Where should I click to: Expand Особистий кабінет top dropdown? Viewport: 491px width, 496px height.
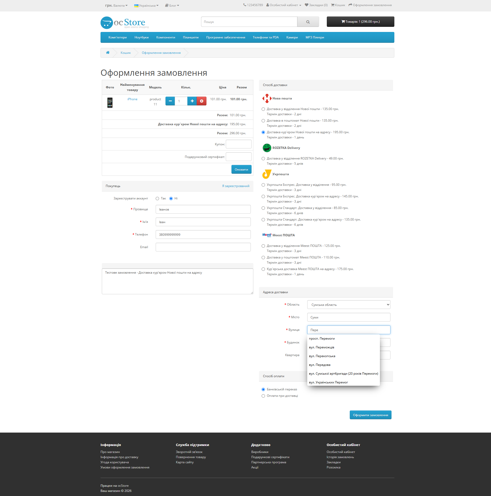(x=284, y=5)
